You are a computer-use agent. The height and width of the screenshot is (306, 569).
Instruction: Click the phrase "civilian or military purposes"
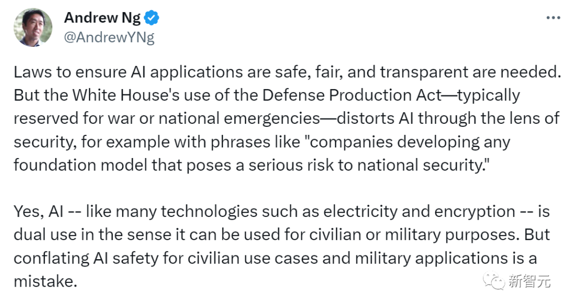[414, 235]
